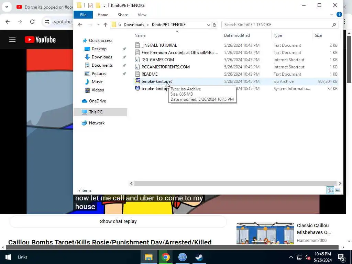Sort files by Date modified column

[x=237, y=35]
